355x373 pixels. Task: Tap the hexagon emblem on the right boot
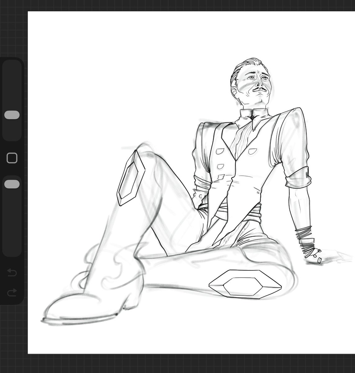pyautogui.click(x=245, y=284)
